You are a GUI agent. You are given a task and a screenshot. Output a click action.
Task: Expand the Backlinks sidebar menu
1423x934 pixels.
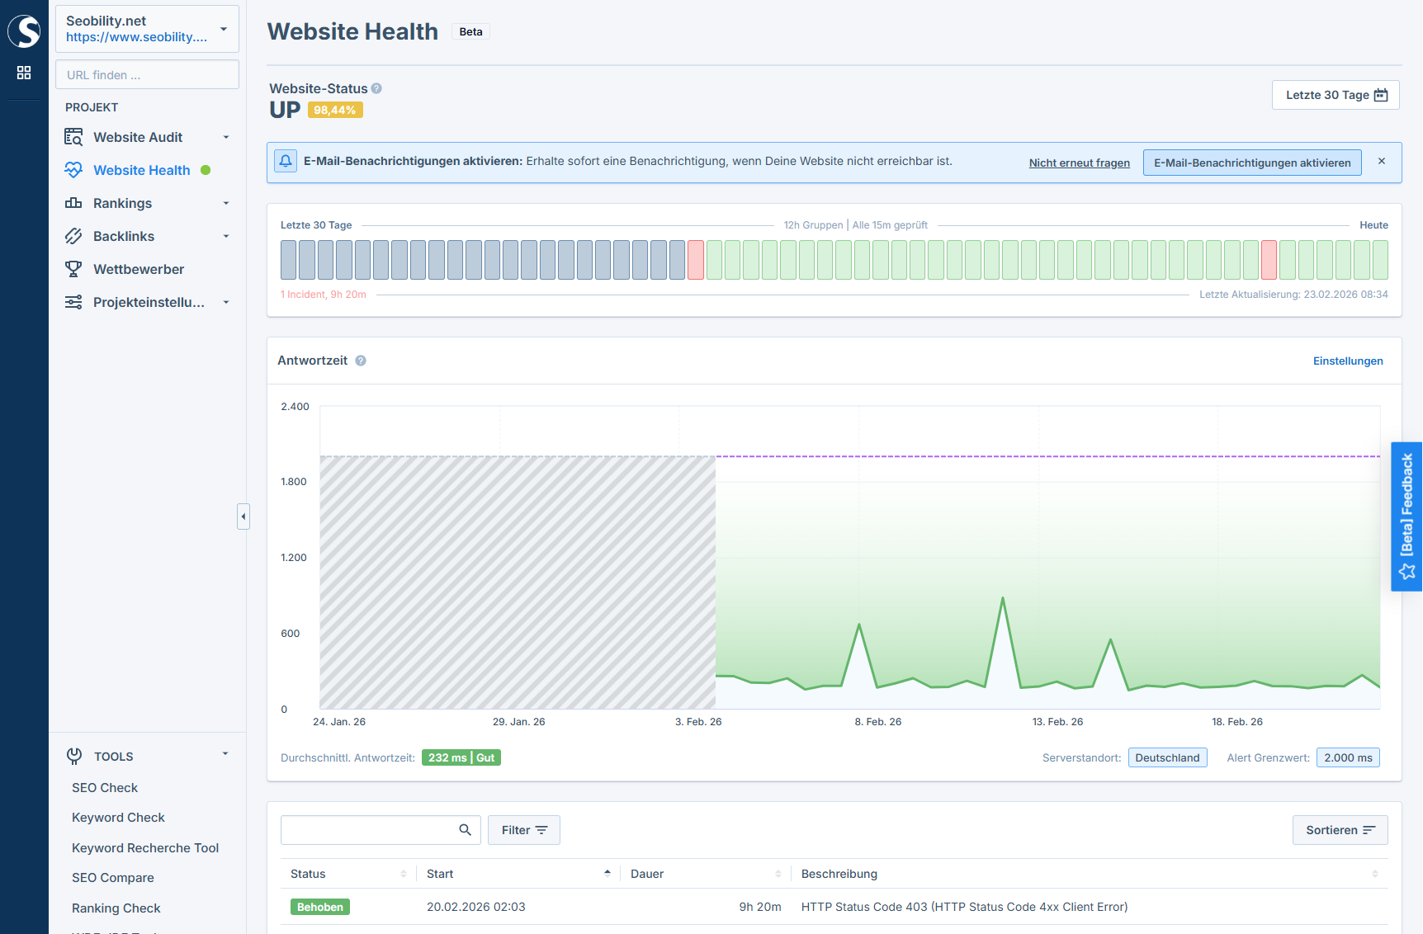[225, 236]
